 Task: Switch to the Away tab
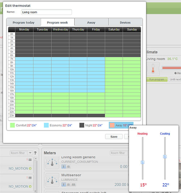91,23
